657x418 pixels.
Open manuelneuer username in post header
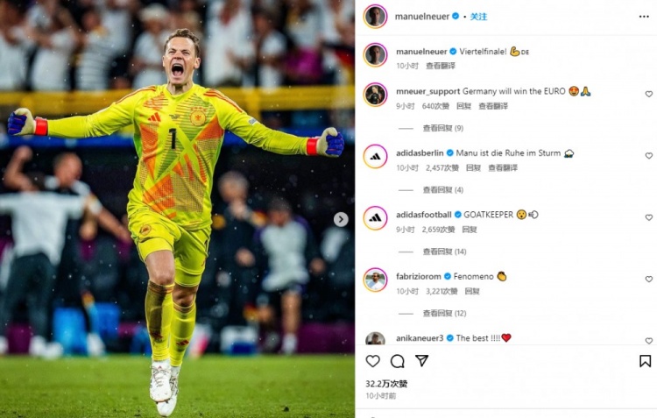pyautogui.click(x=422, y=17)
